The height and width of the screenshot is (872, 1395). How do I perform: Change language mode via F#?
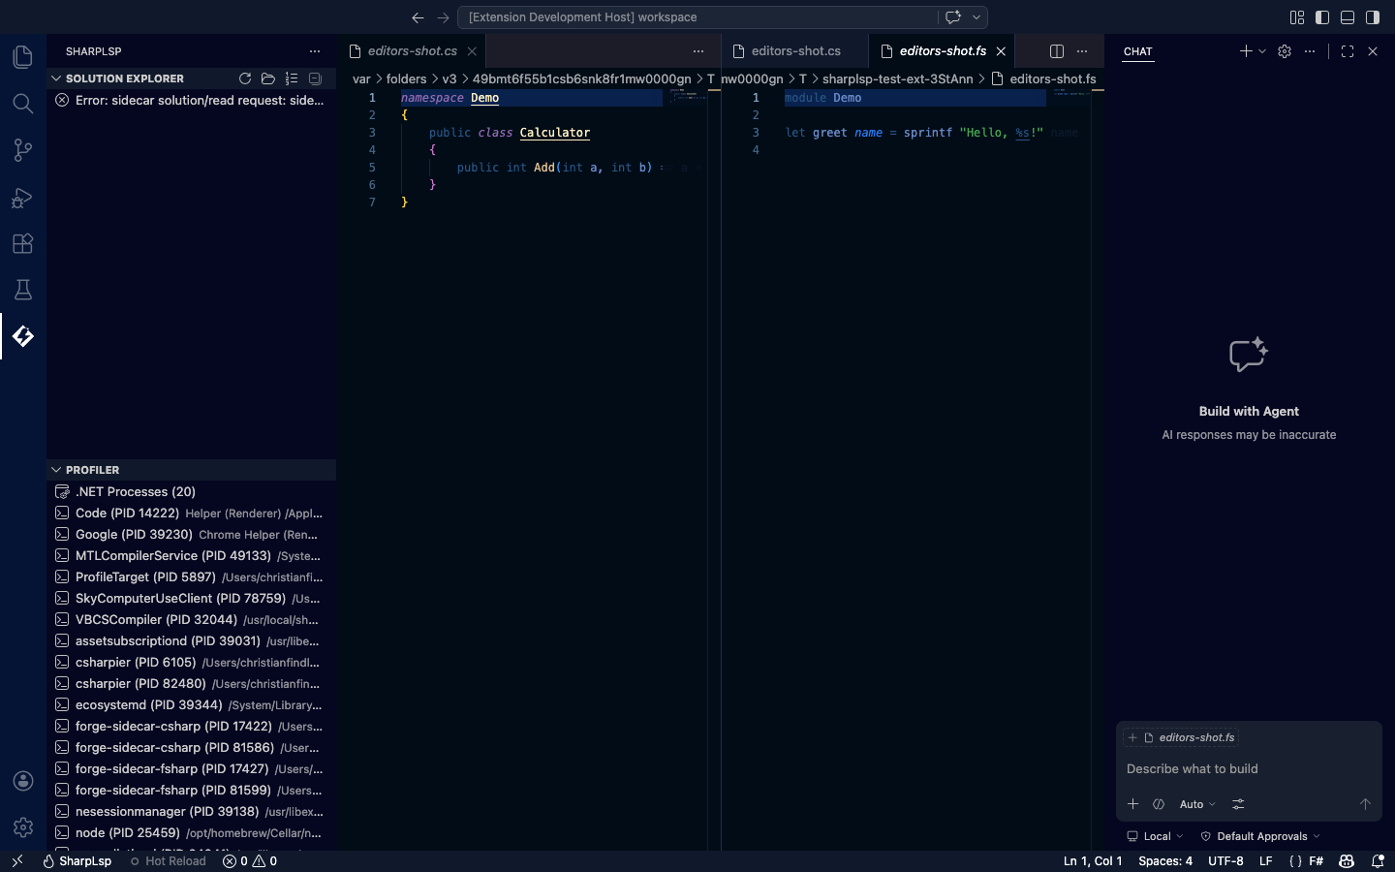click(1317, 861)
